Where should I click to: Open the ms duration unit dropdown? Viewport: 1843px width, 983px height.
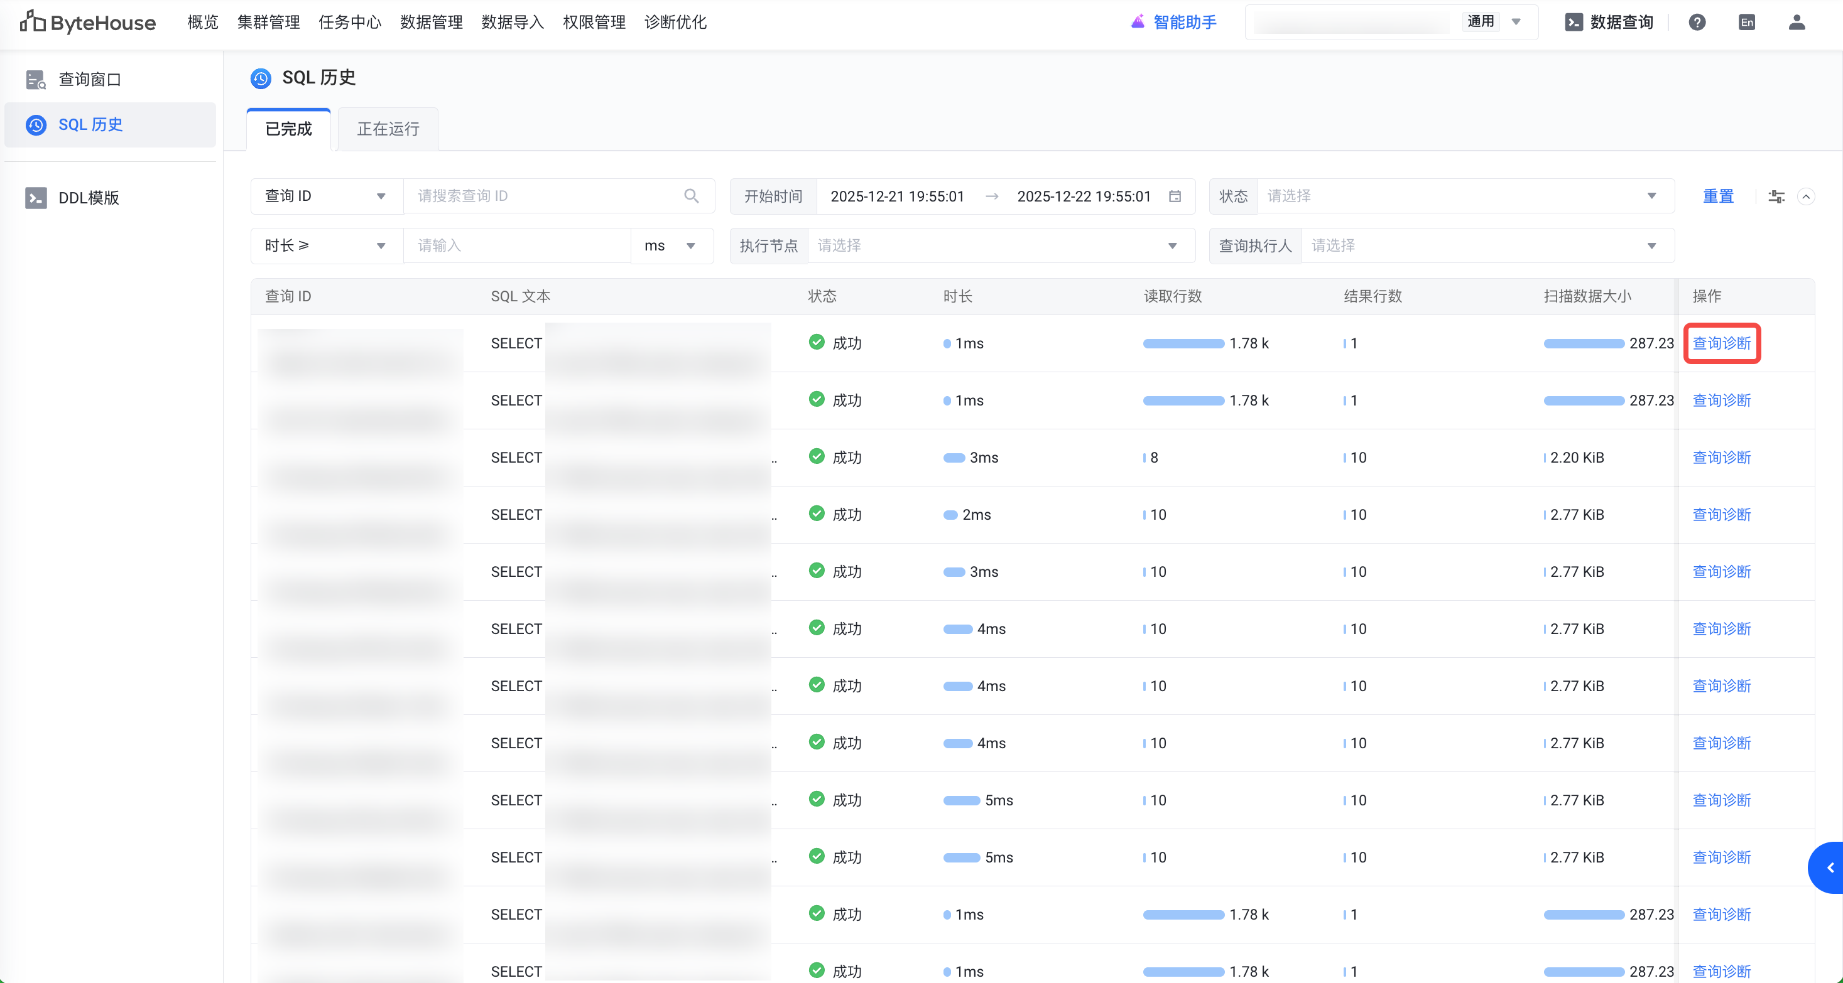(670, 246)
